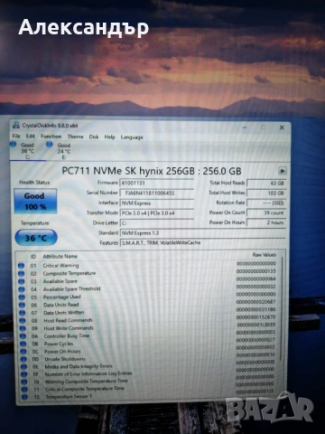This screenshot has width=325, height=434.
Task: Open the File menu
Action: point(16,137)
